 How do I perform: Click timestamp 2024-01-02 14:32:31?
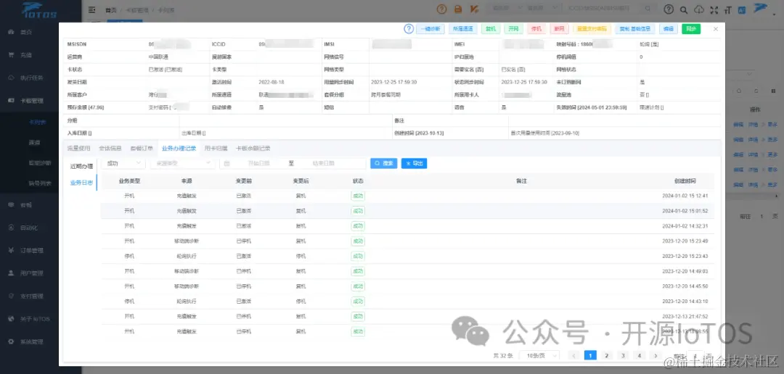click(685, 226)
